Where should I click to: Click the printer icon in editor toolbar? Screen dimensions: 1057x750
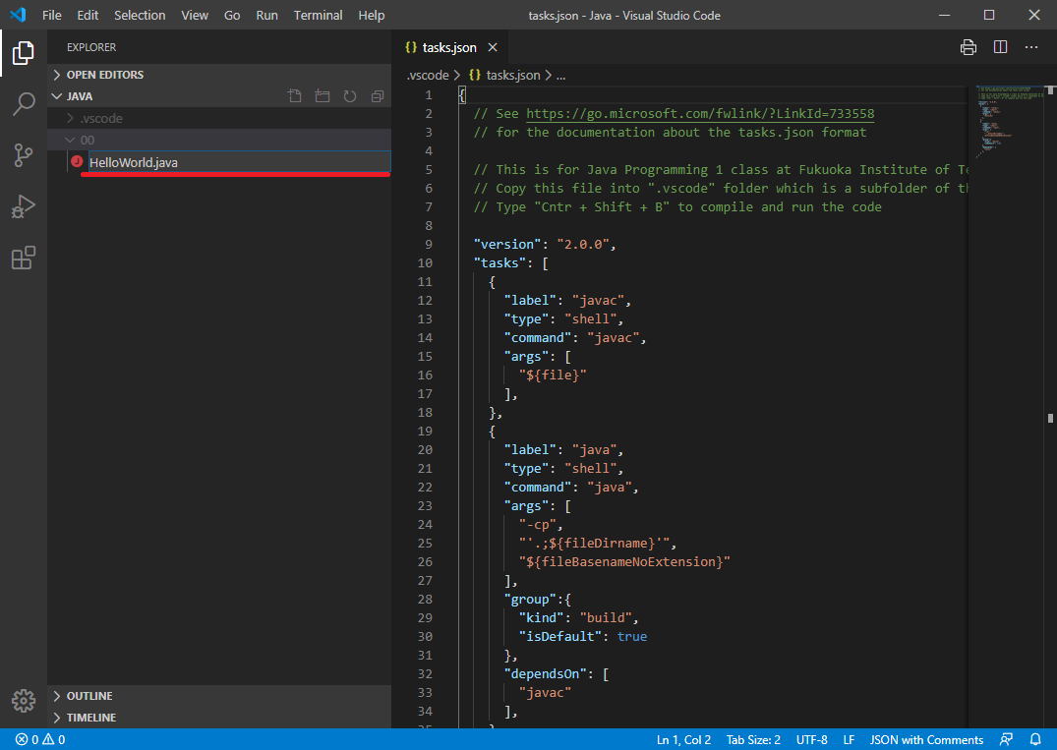(969, 47)
